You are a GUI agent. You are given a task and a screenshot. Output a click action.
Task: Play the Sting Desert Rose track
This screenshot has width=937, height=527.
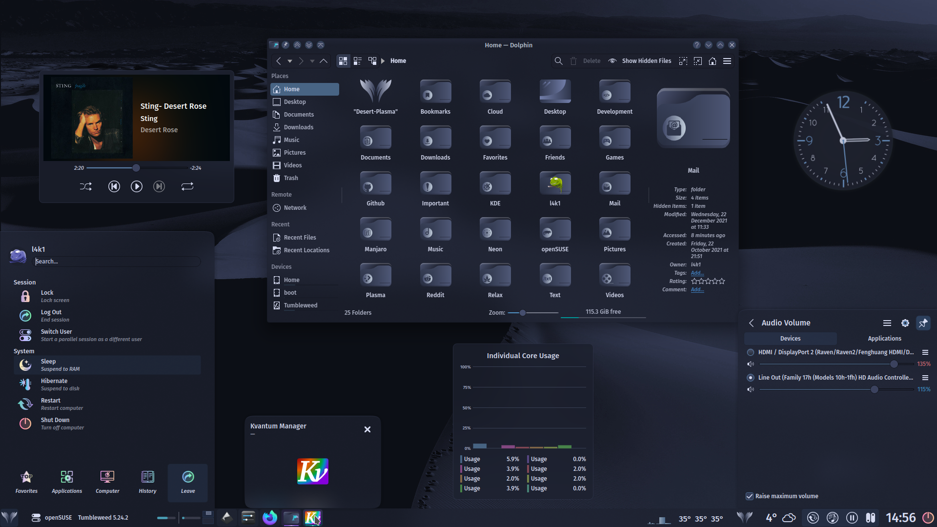pos(137,186)
